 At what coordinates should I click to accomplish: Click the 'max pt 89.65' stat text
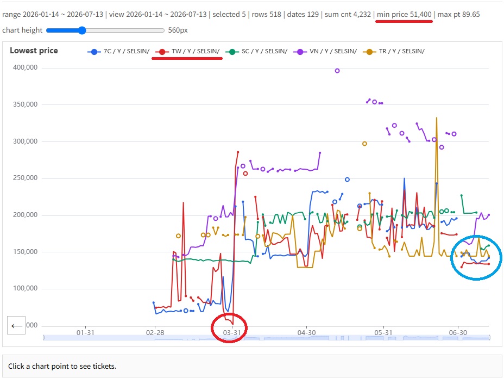(459, 15)
